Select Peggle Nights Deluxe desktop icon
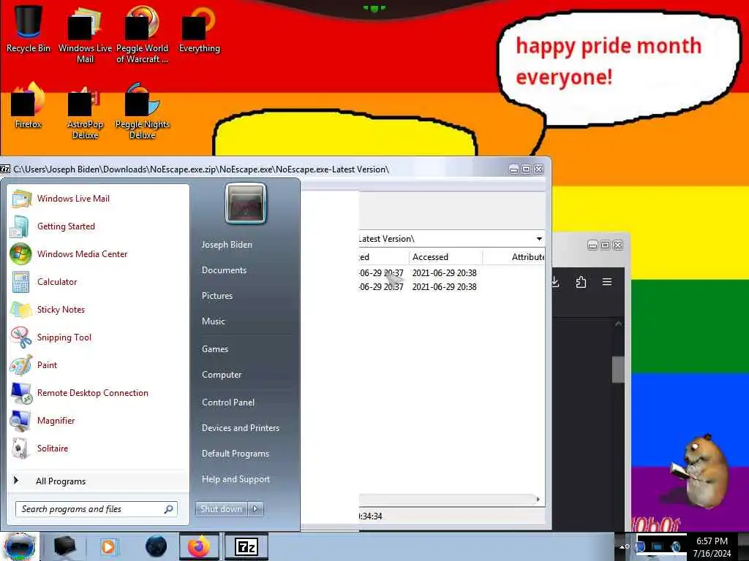Viewport: 749px width, 561px height. (143, 112)
